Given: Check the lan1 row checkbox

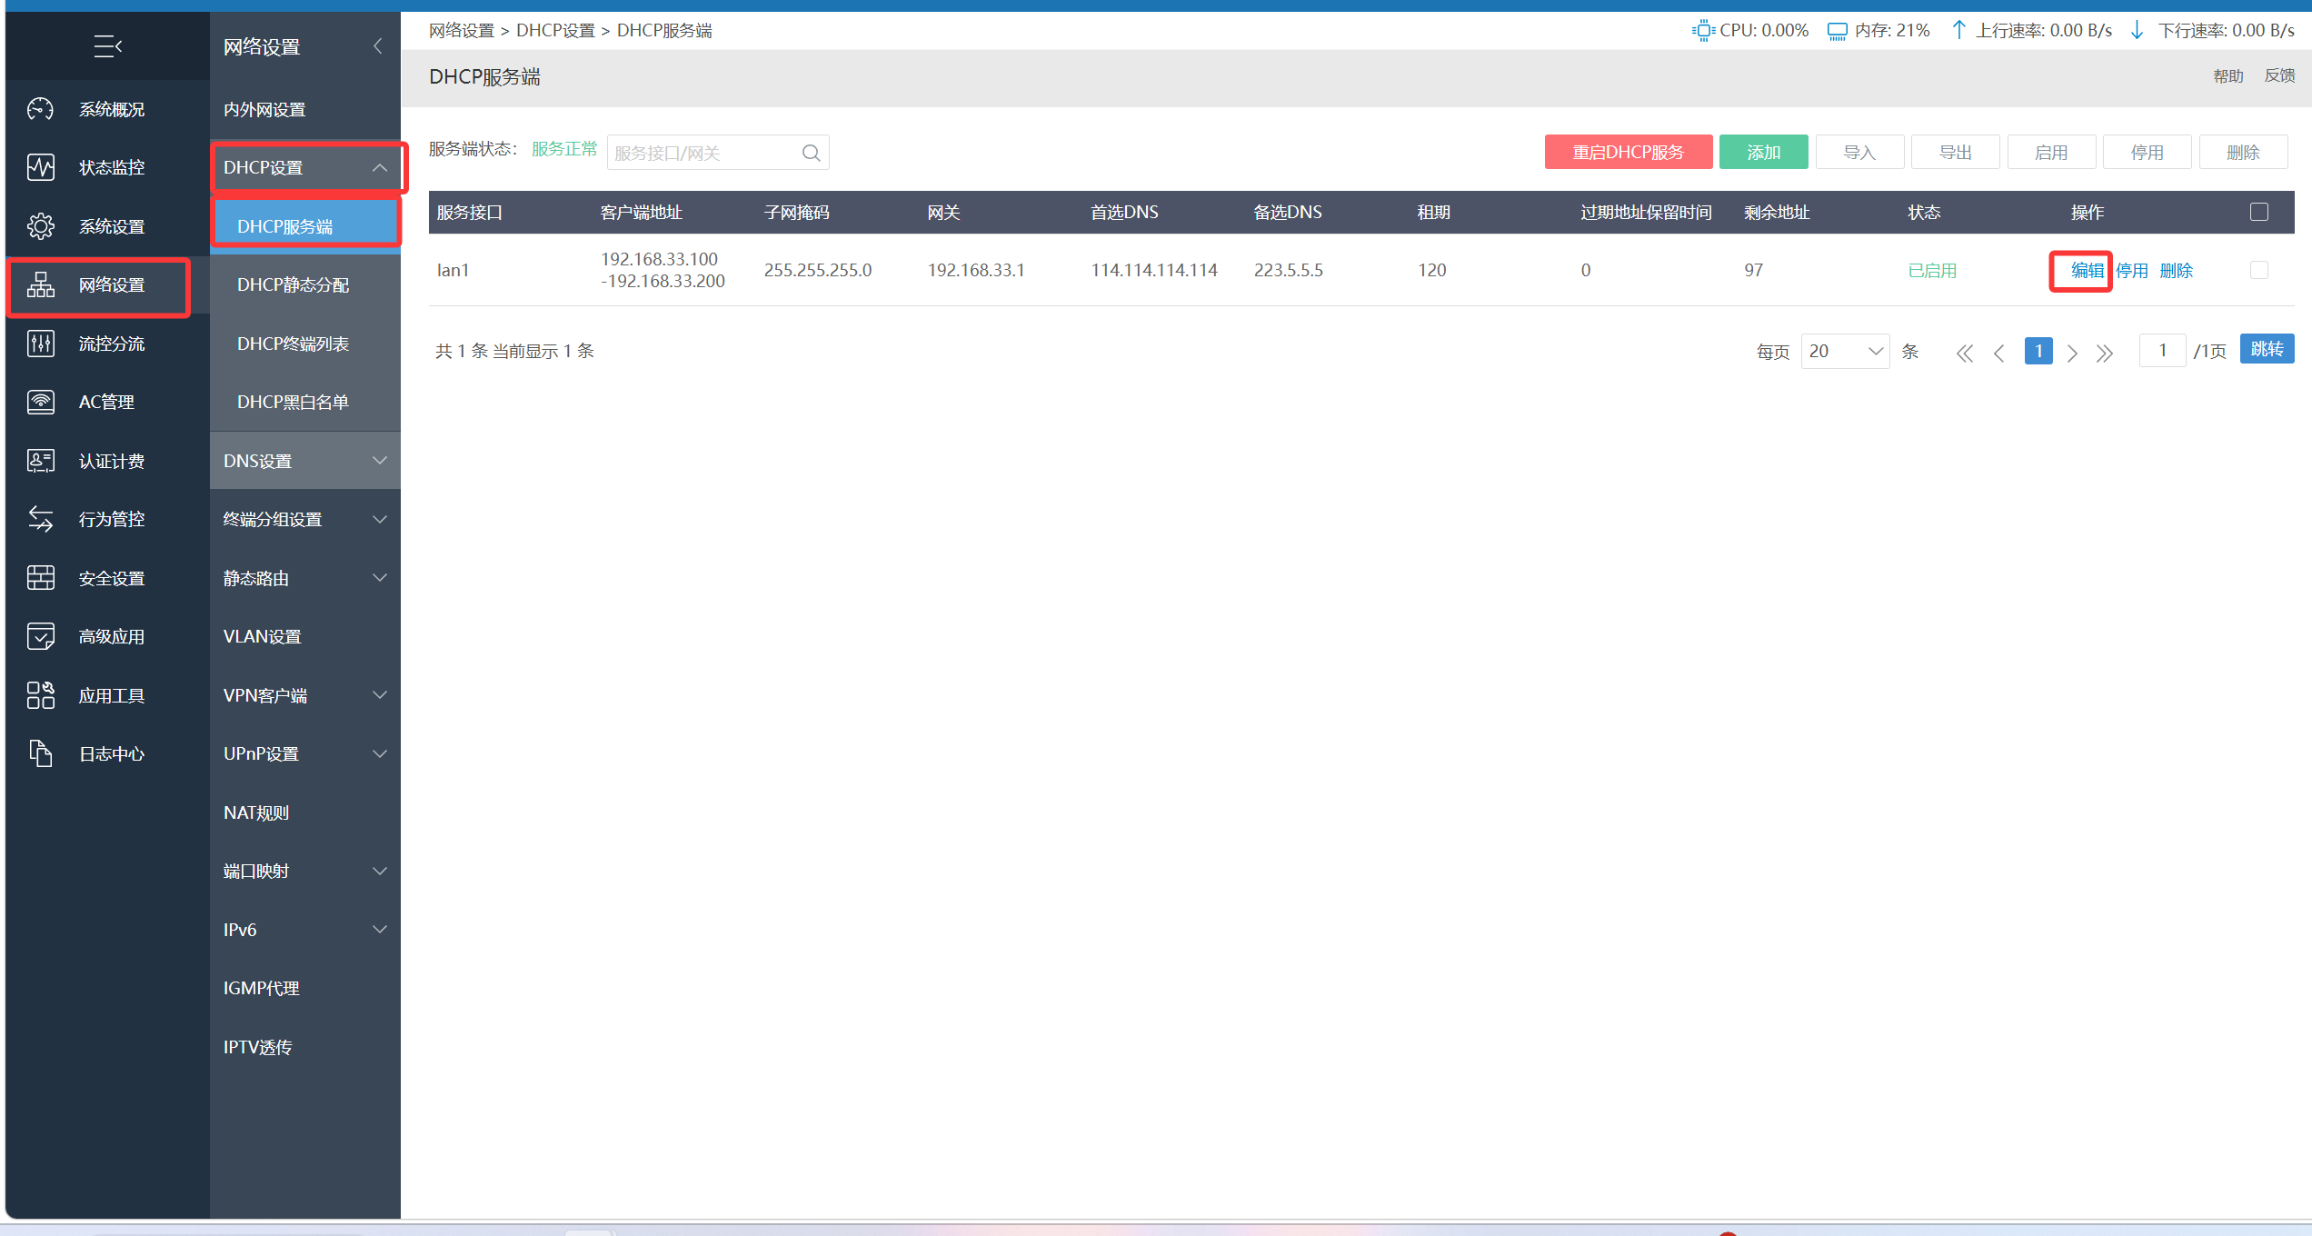Looking at the screenshot, I should tap(2258, 270).
